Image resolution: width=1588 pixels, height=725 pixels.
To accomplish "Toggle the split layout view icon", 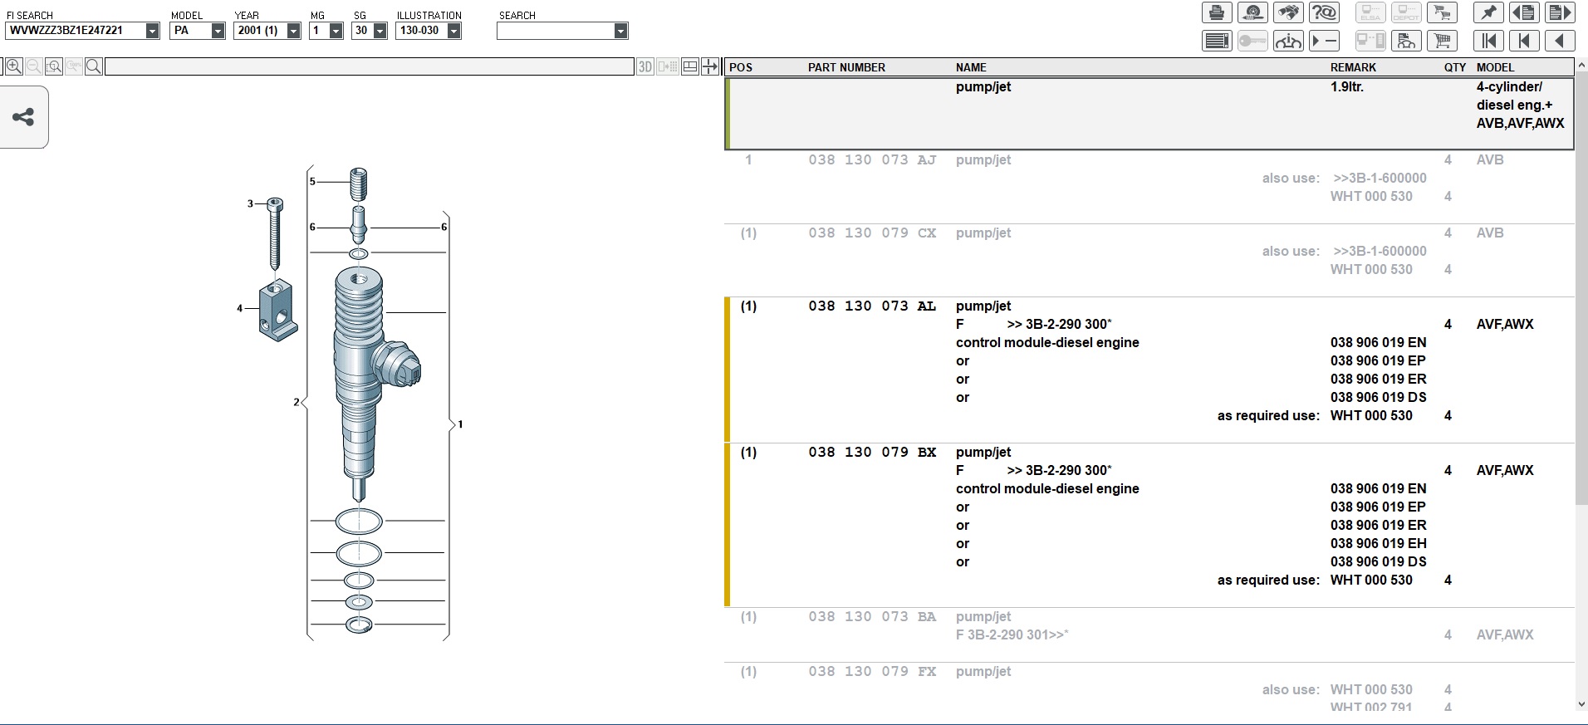I will tap(690, 67).
